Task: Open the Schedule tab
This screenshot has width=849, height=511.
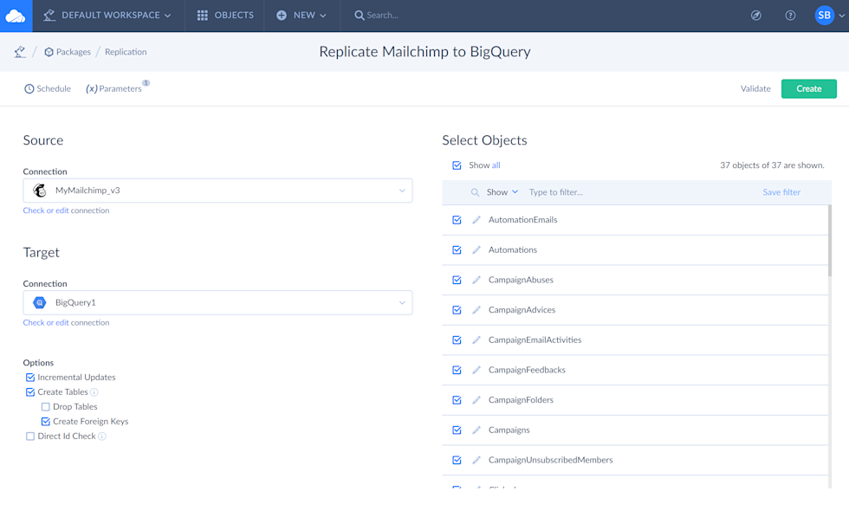Action: (x=48, y=88)
